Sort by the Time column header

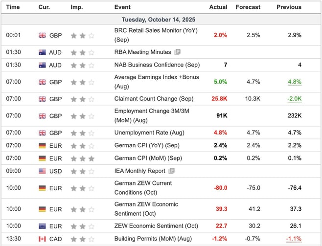(x=13, y=7)
